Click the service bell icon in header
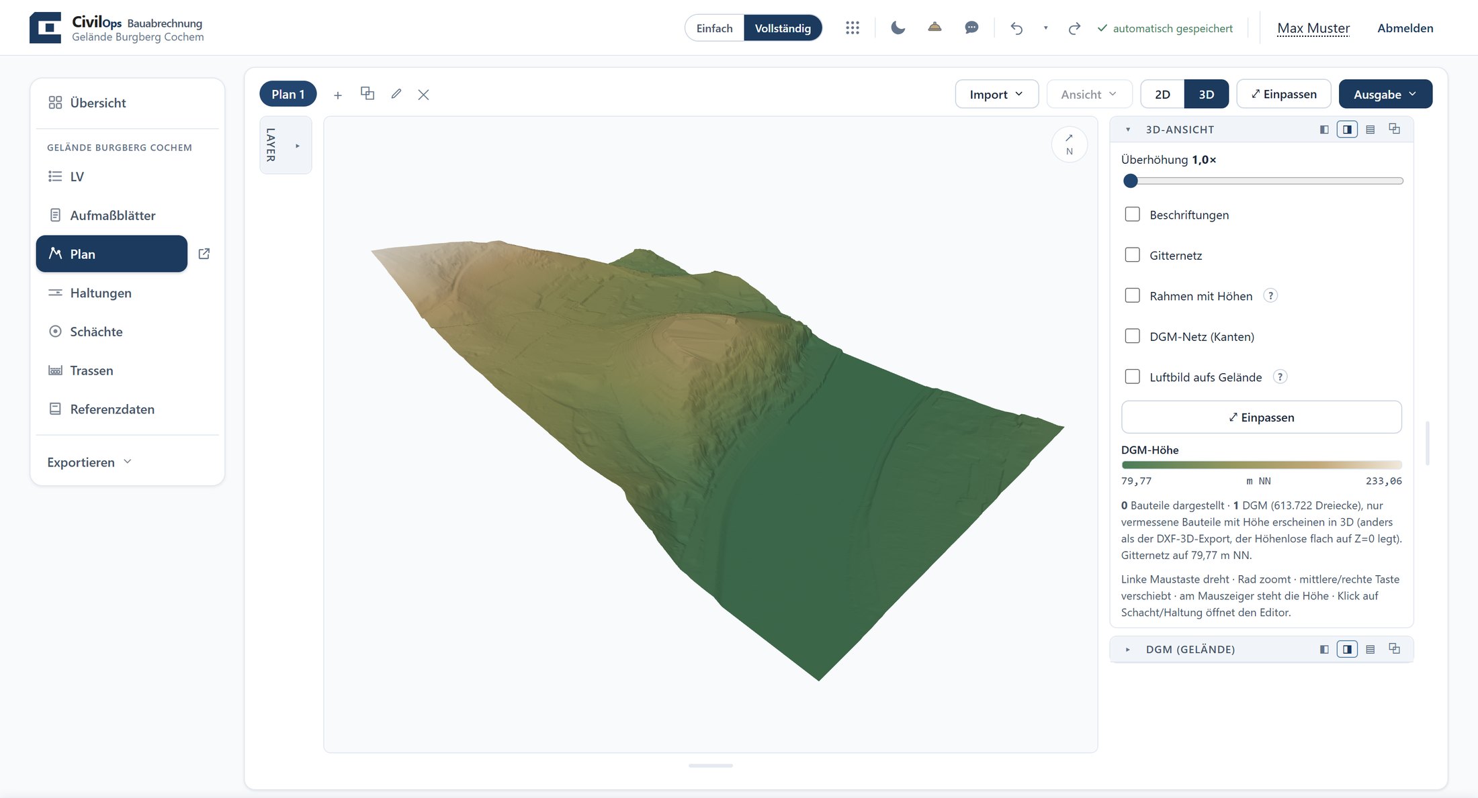 click(934, 28)
